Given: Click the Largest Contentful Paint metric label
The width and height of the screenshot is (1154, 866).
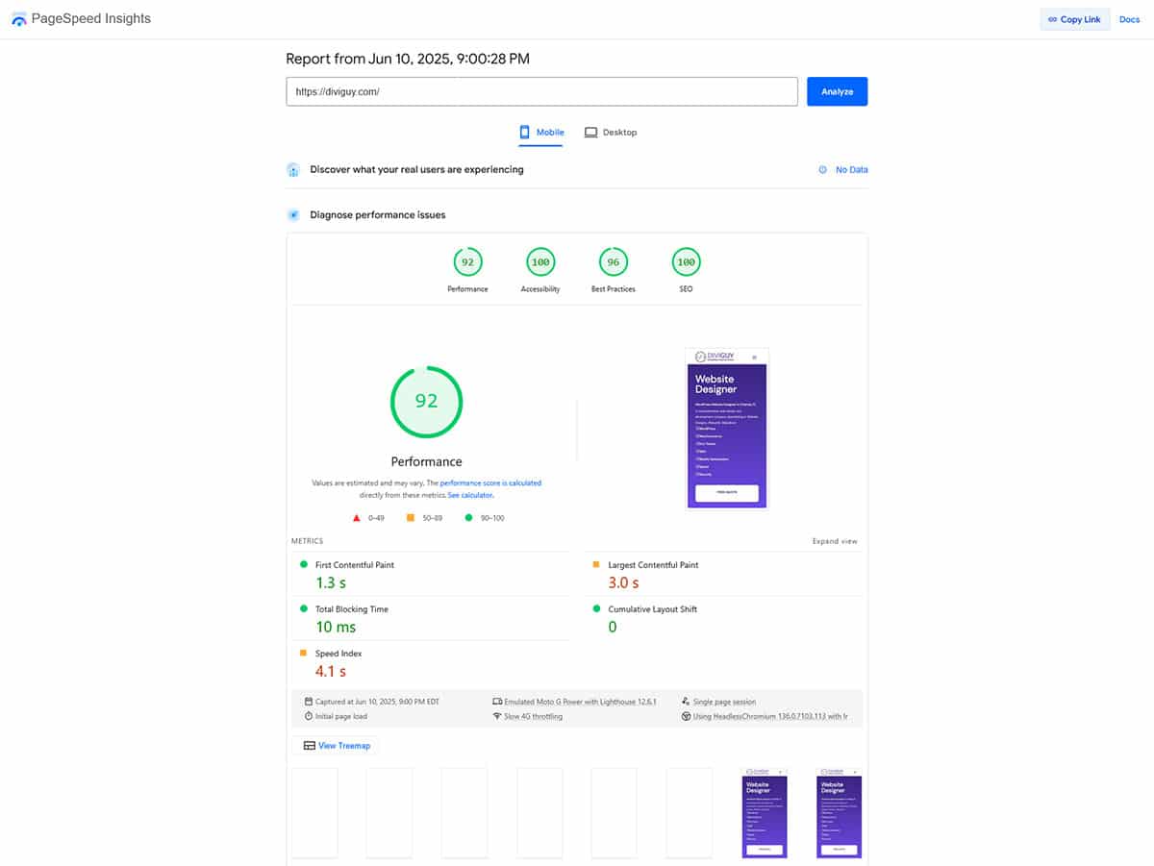Looking at the screenshot, I should coord(653,565).
